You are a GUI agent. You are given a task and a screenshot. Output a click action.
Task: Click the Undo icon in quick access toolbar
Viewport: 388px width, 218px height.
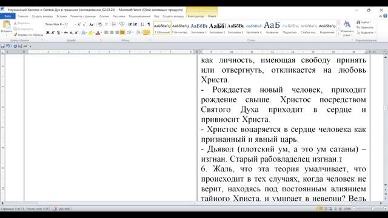click(x=8, y=46)
